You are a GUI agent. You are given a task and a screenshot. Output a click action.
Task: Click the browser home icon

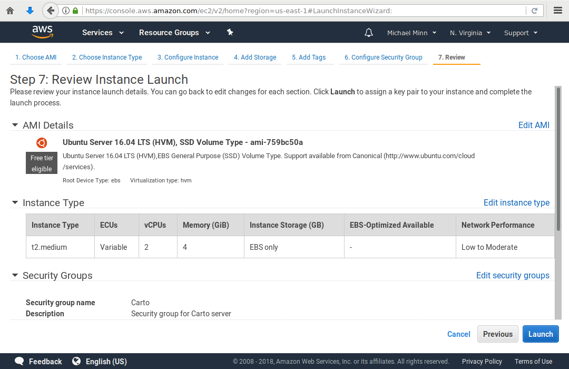coord(9,11)
